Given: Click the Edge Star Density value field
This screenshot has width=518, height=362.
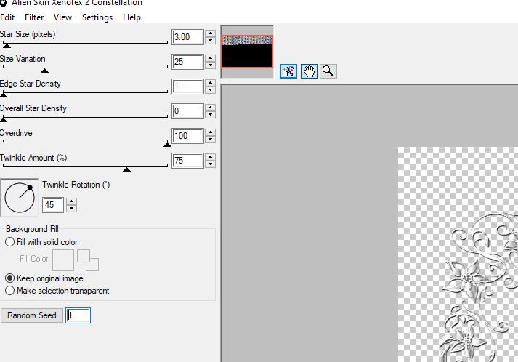Looking at the screenshot, I should [187, 87].
